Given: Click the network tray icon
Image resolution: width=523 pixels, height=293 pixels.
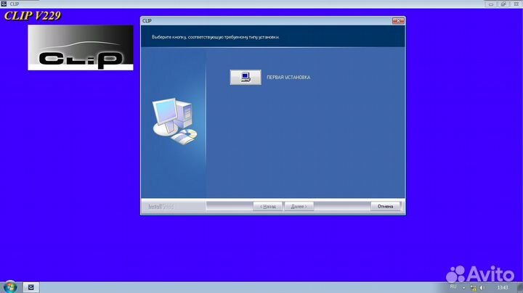Looking at the screenshot, I should (x=473, y=287).
